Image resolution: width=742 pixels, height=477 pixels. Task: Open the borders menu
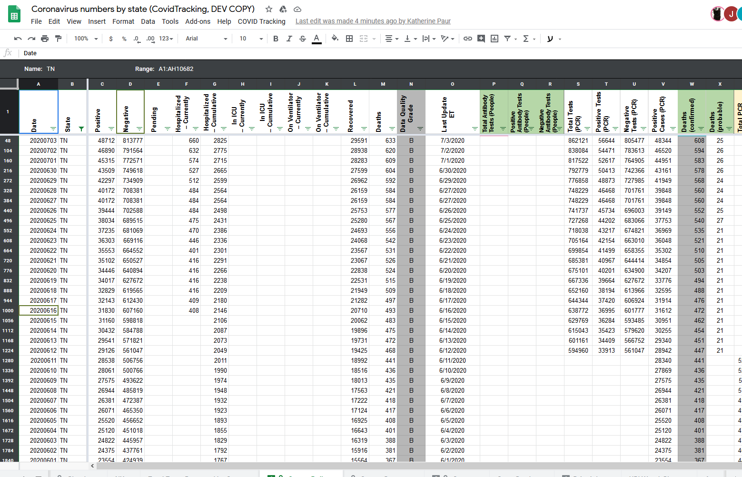[x=349, y=39]
